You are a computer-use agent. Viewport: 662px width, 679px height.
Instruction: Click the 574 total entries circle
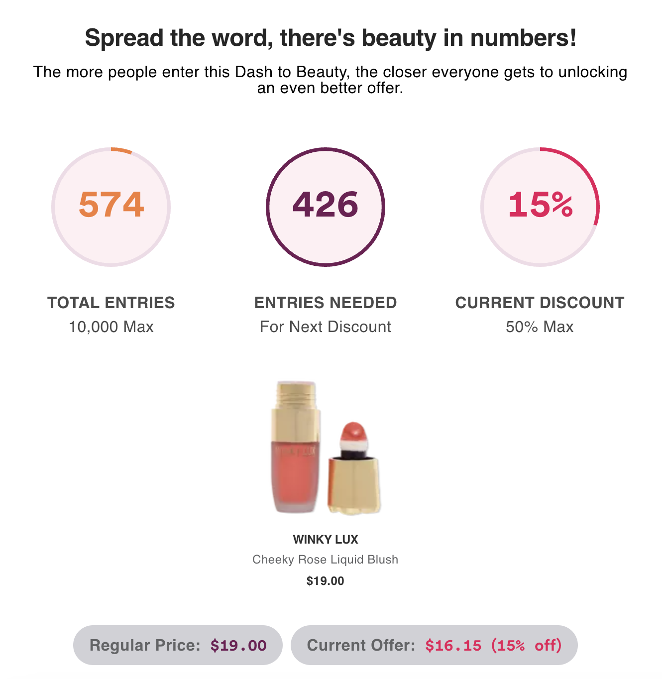tap(111, 207)
